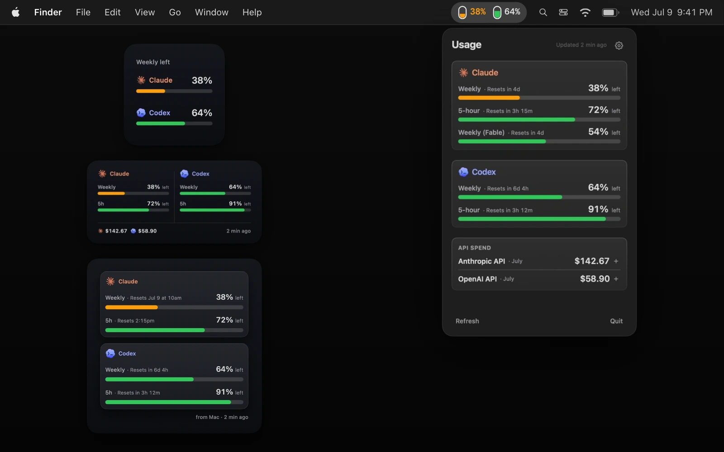Image resolution: width=724 pixels, height=452 pixels.
Task: Expand OpenAI API spend with plus
Action: pyautogui.click(x=616, y=279)
